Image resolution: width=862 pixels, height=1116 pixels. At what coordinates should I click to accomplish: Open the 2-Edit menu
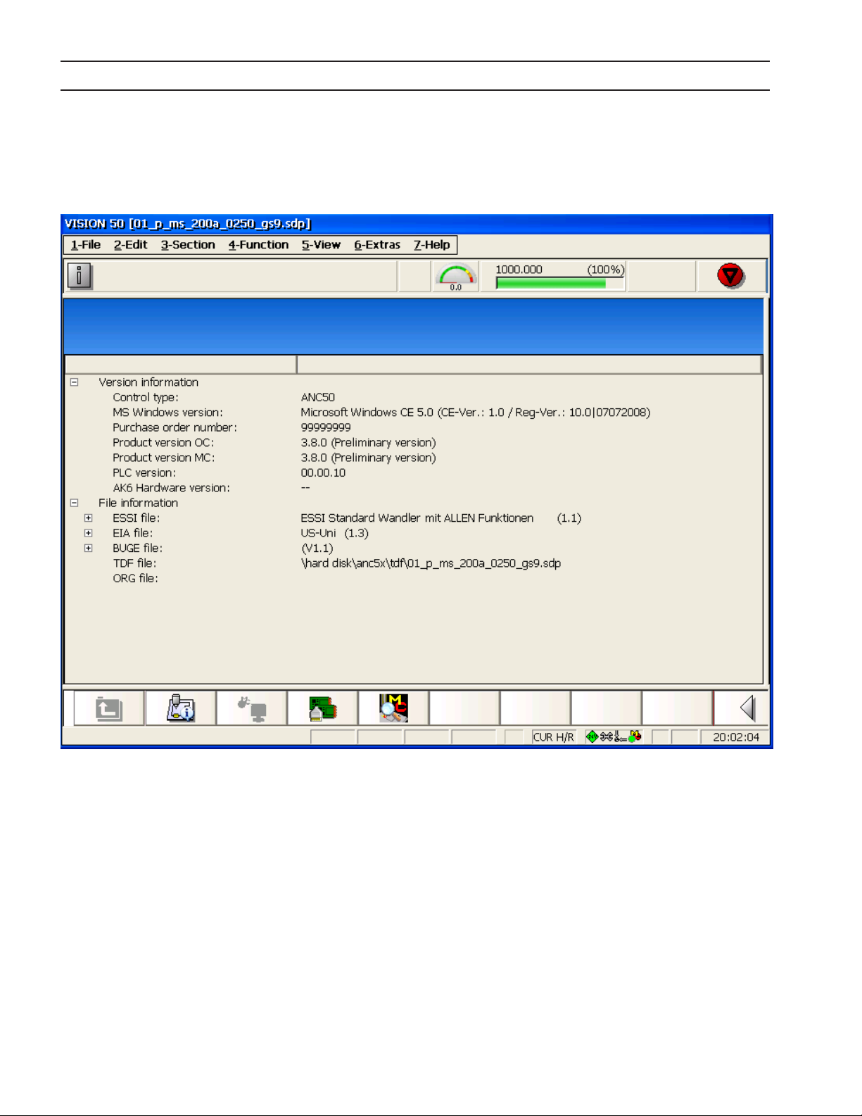(x=131, y=245)
